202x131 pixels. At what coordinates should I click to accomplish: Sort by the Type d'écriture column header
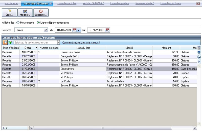pos(11,48)
